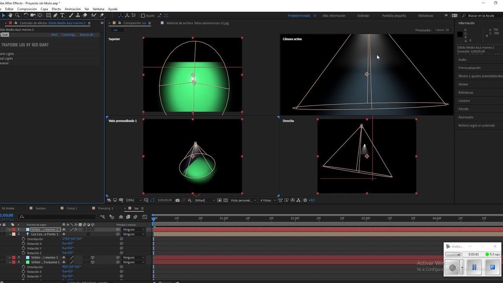Click the Rest. reset link for Lux
Viewport: 503px width, 283px height.
[55, 35]
